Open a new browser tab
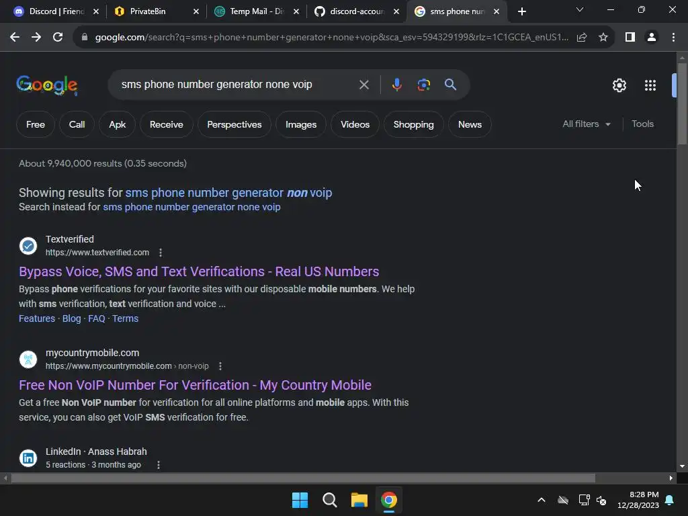 coord(521,11)
